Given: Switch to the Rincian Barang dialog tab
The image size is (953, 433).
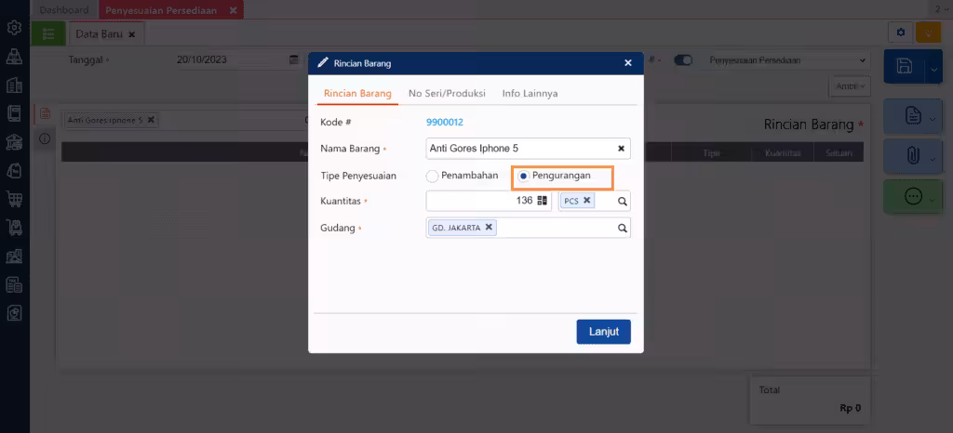Looking at the screenshot, I should click(x=357, y=94).
